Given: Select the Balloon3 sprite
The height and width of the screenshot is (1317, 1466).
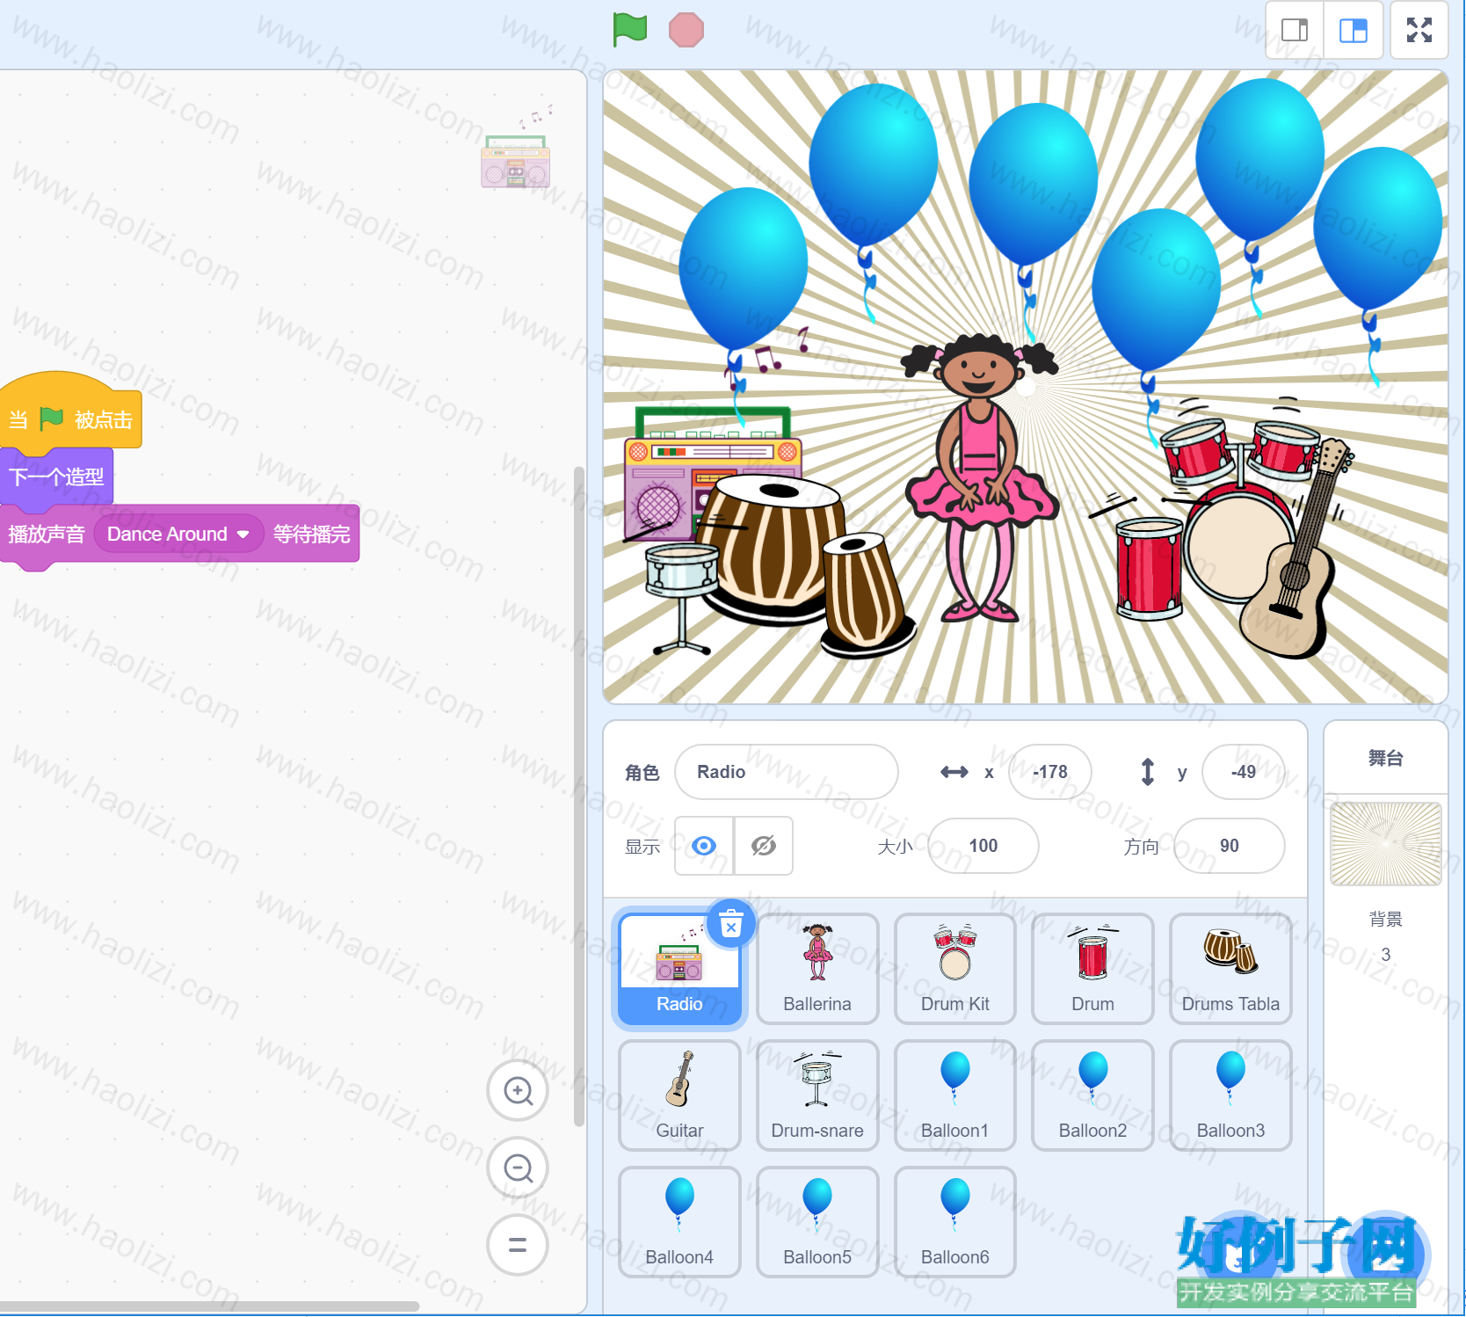Looking at the screenshot, I should click(1230, 1095).
